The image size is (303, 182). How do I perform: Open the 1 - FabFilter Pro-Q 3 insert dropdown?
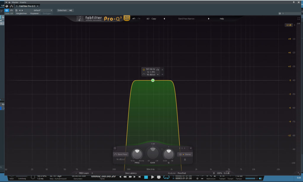27,6
